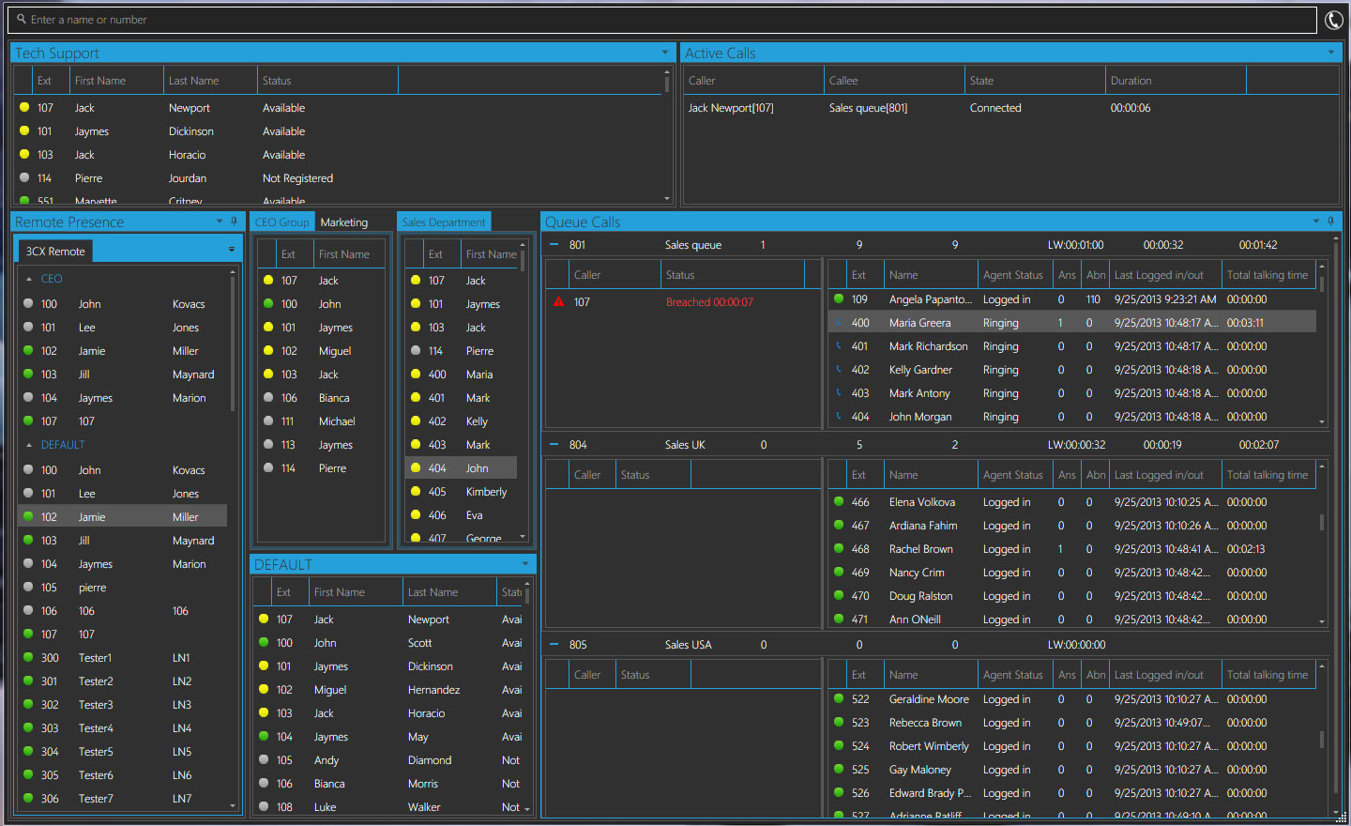Pin the Remote Presence panel
The image size is (1351, 826).
click(x=234, y=222)
